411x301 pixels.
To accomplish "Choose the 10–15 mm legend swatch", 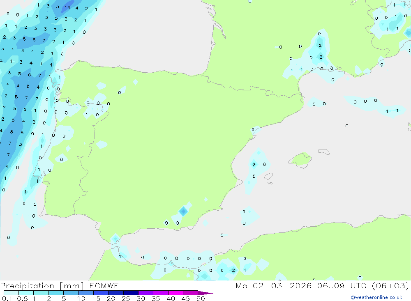I will point(86,293).
